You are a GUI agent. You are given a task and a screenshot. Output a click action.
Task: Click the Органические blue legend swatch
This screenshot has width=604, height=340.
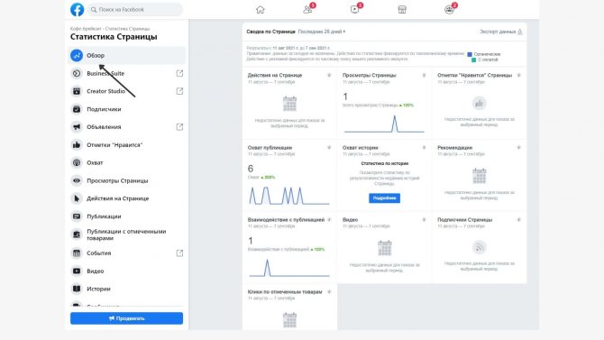point(470,54)
